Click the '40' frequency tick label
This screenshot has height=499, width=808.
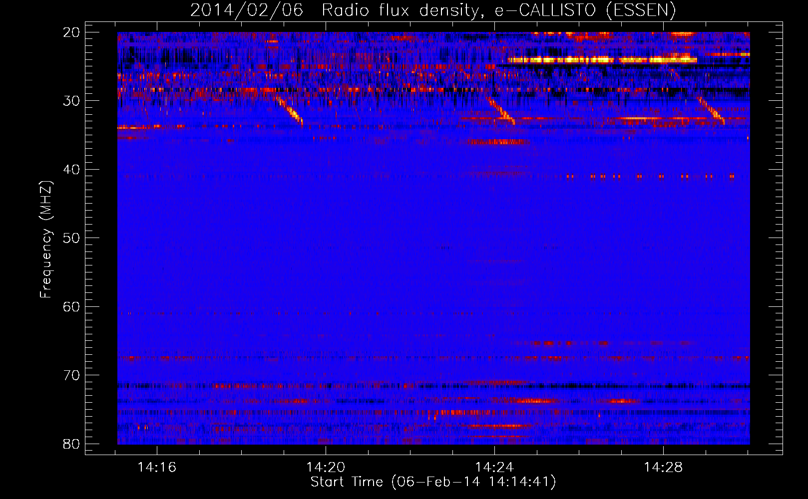71,170
